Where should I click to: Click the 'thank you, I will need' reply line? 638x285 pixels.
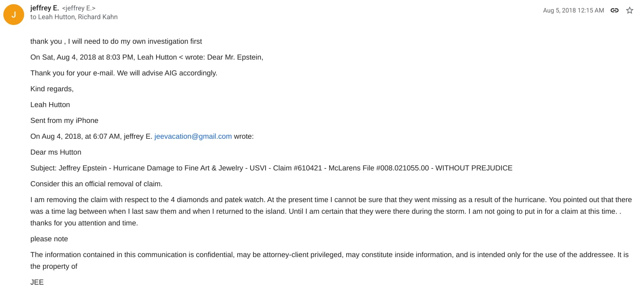click(x=116, y=41)
